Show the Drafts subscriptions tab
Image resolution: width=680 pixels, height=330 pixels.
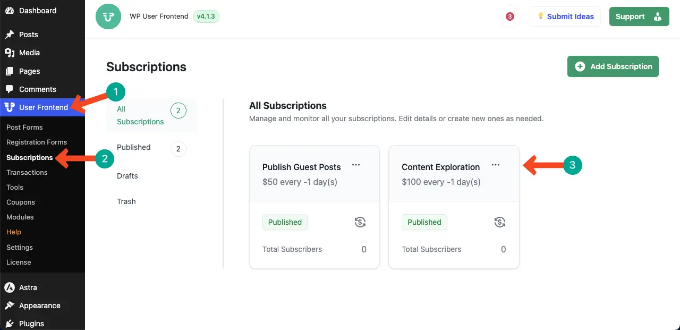[127, 176]
